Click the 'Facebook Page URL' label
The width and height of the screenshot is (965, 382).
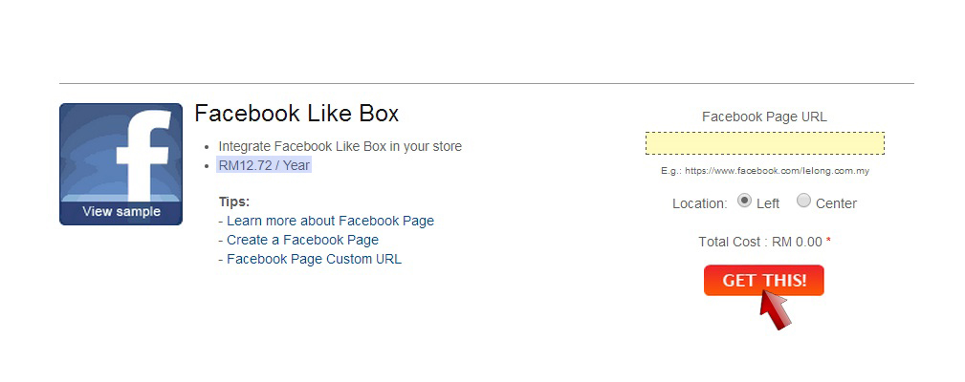764,117
